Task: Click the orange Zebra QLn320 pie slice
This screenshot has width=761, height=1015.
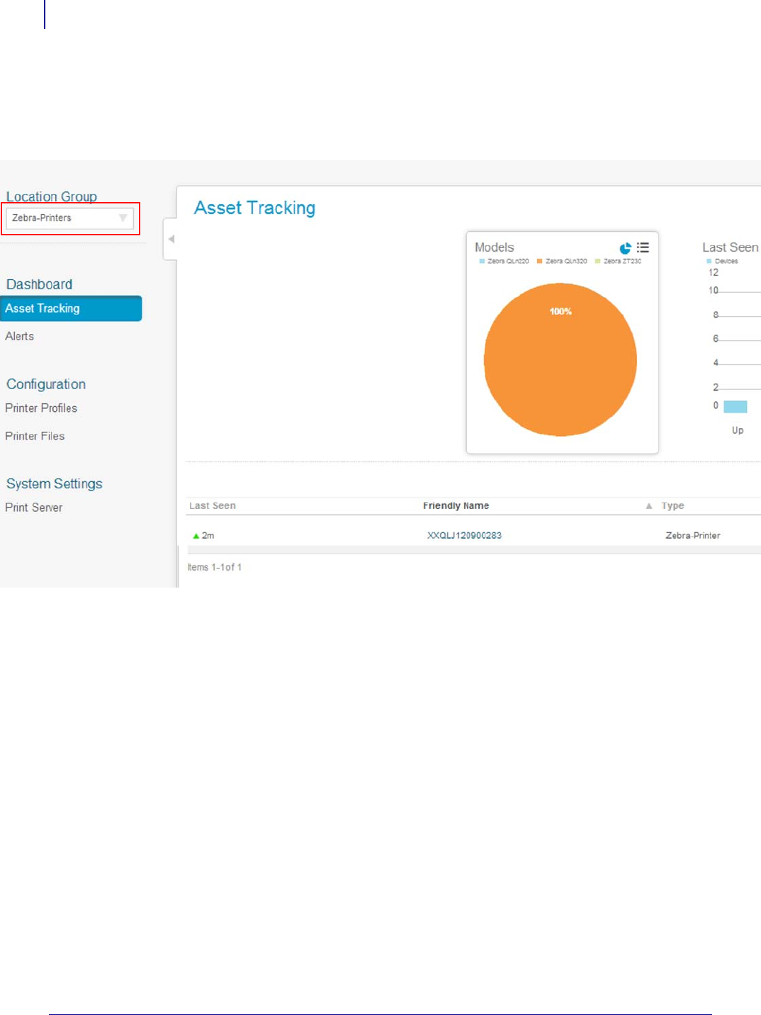Action: click(560, 360)
